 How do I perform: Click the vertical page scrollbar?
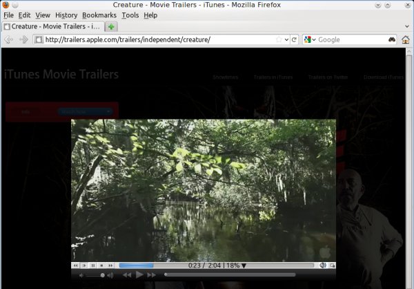click(x=409, y=168)
